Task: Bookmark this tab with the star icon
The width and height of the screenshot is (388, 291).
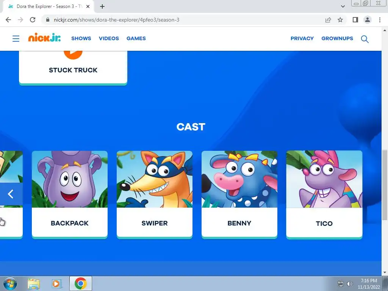Action: [340, 20]
